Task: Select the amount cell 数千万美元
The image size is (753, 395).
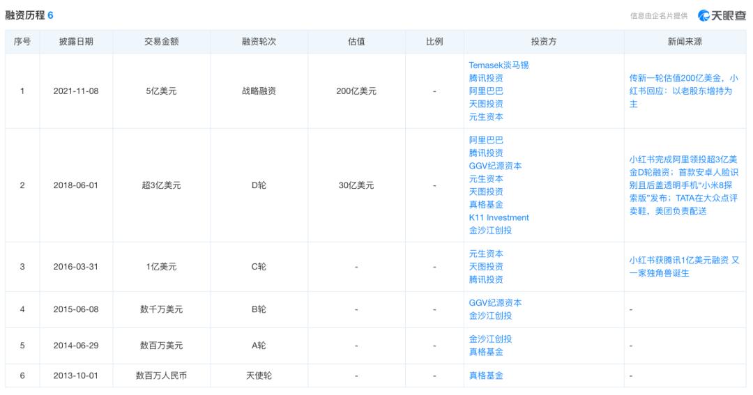Action: 161,309
